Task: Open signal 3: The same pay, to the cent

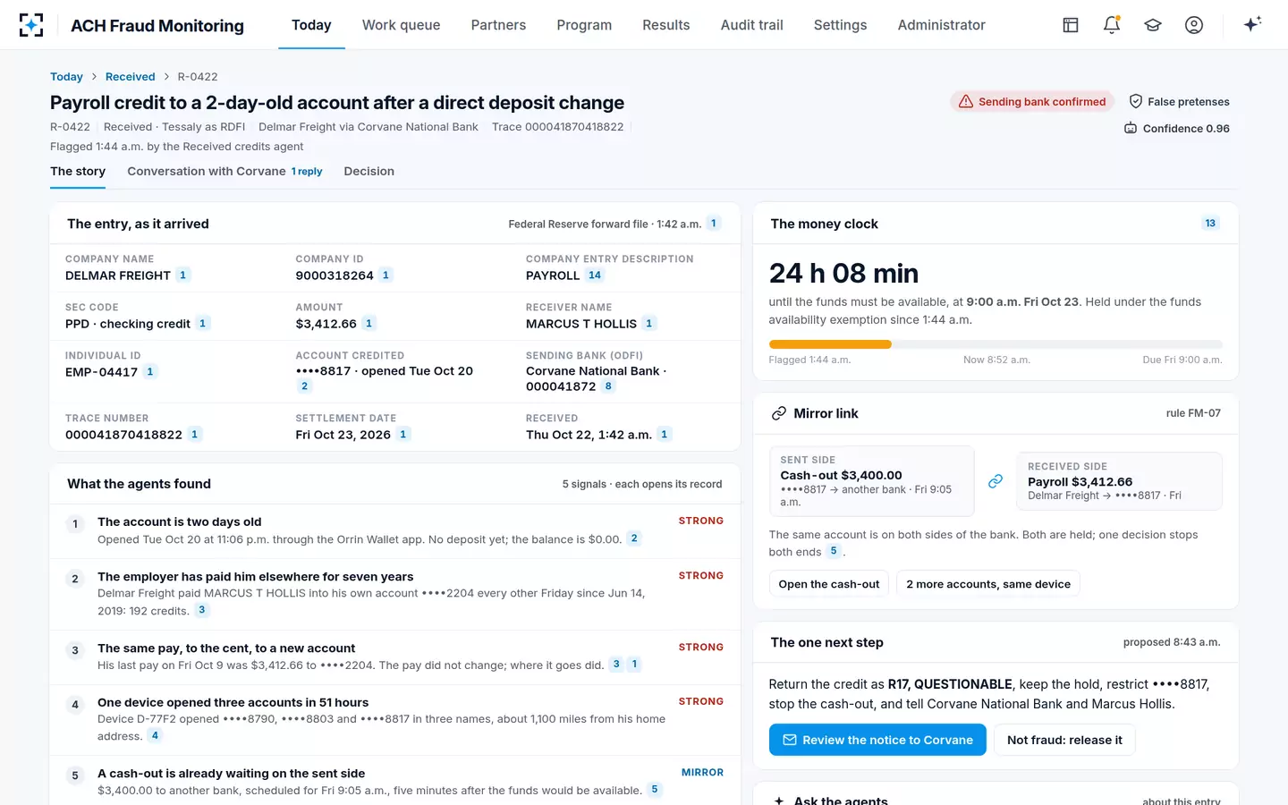Action: (394, 656)
